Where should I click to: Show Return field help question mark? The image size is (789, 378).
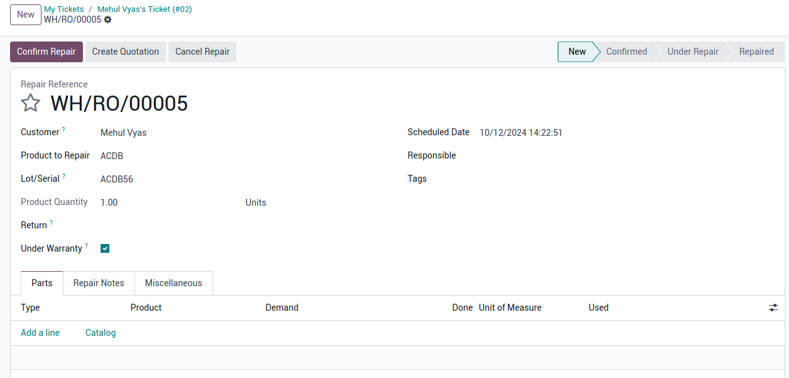51,223
